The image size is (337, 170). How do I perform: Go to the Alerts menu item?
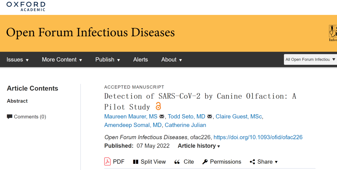click(x=140, y=59)
